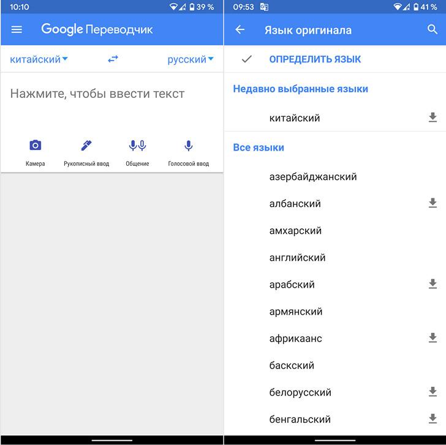This screenshot has width=446, height=445.
Task: Download the албанский language pack
Action: tap(433, 203)
